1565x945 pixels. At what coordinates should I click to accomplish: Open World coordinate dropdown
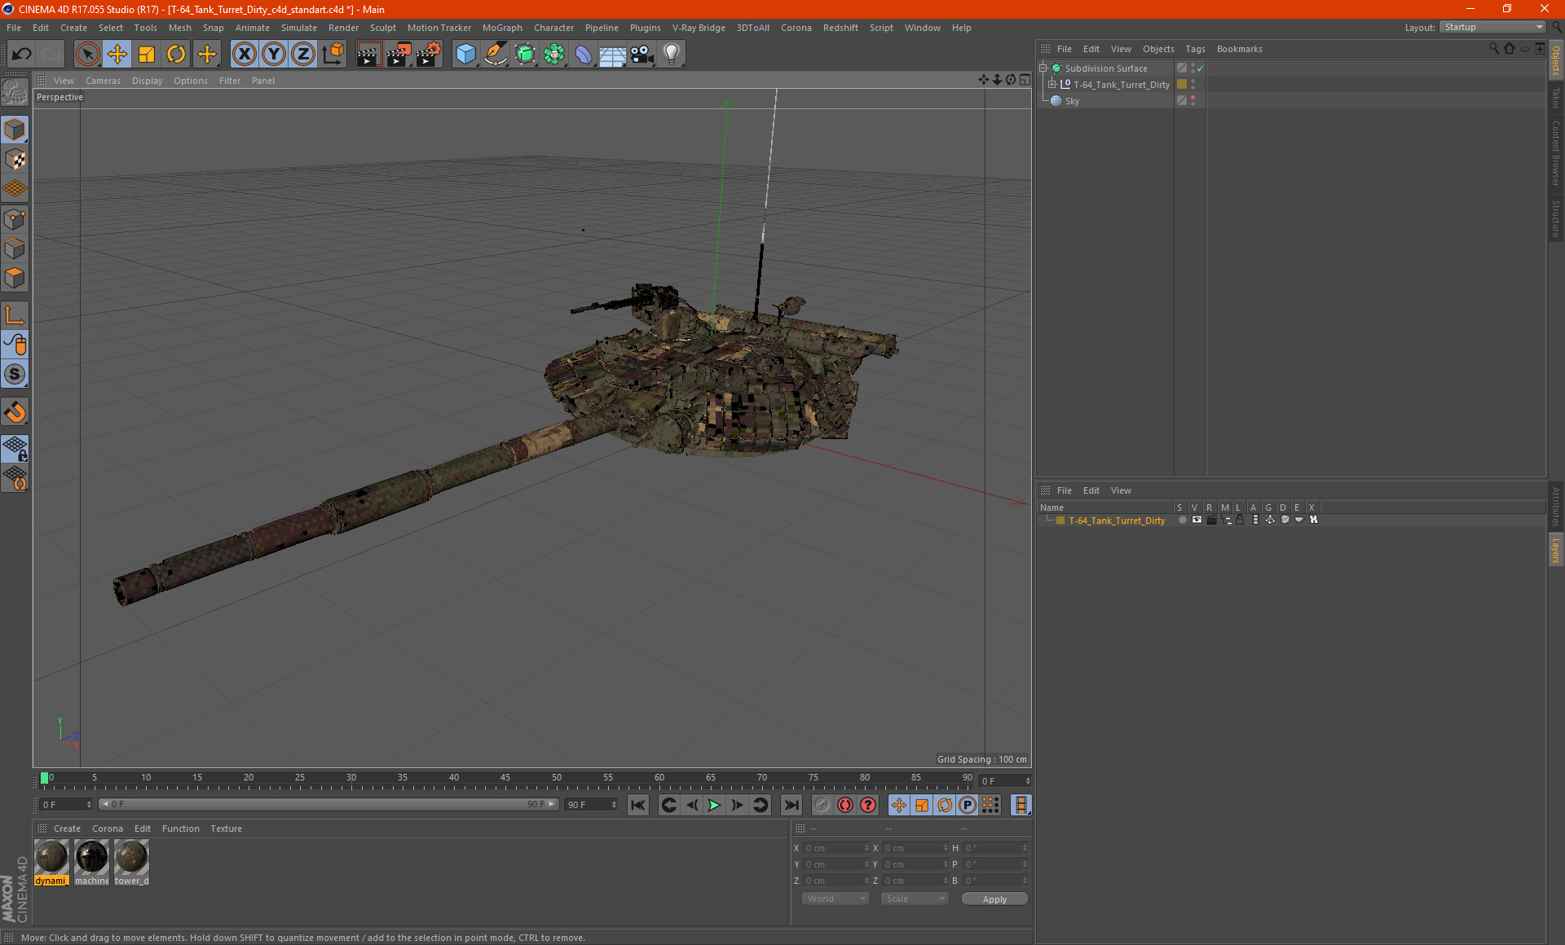pyautogui.click(x=835, y=899)
